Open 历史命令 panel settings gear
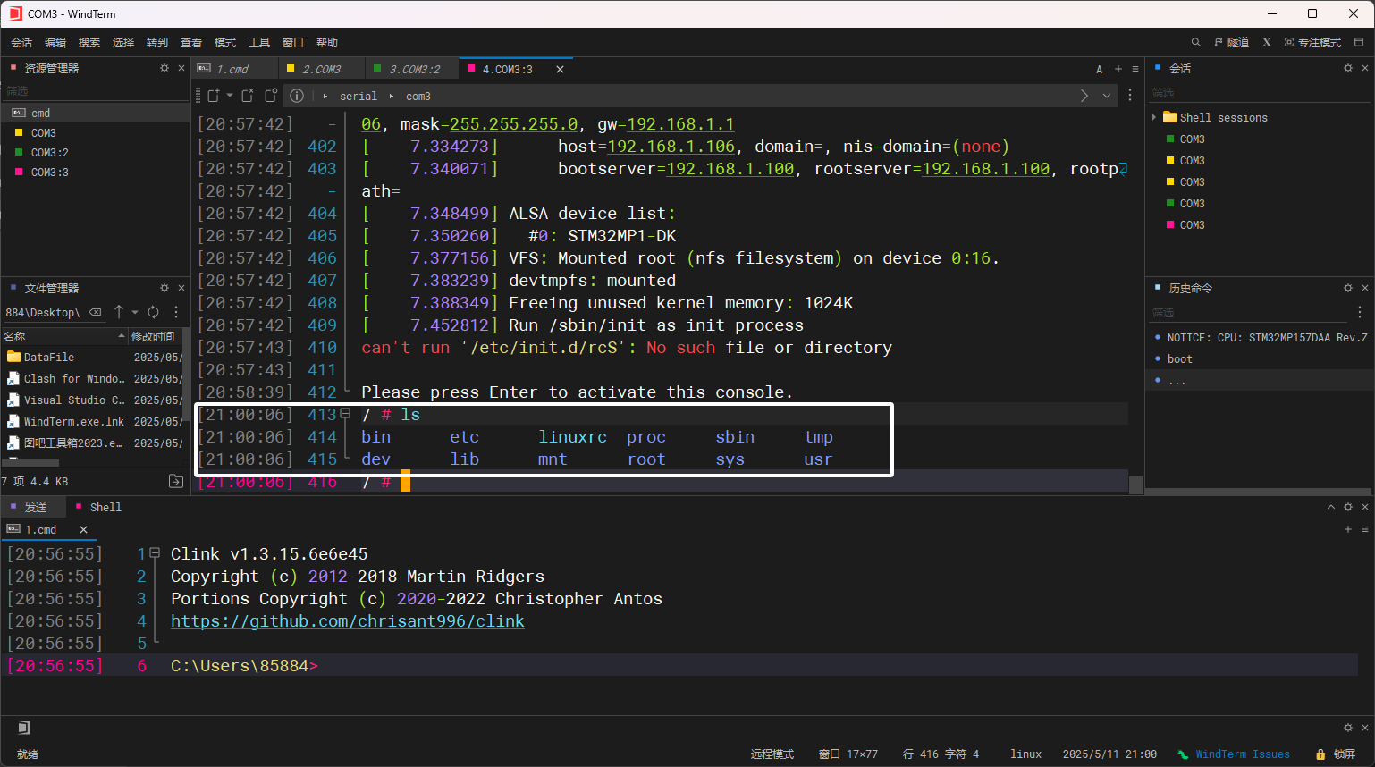This screenshot has height=767, width=1375. (x=1348, y=288)
